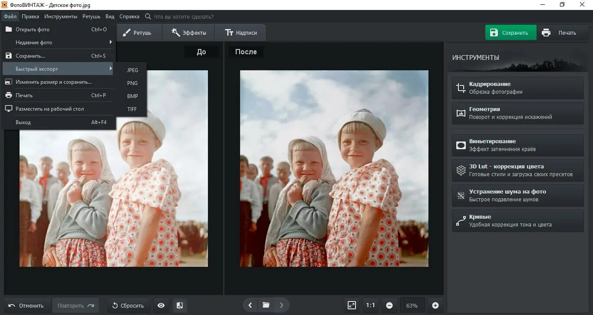Click the search field Что вы хотите сделать
Viewport: 593px width, 315px height.
pos(184,16)
